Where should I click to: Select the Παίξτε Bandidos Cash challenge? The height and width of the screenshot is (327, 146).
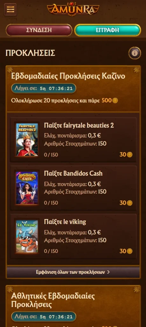coord(73,188)
